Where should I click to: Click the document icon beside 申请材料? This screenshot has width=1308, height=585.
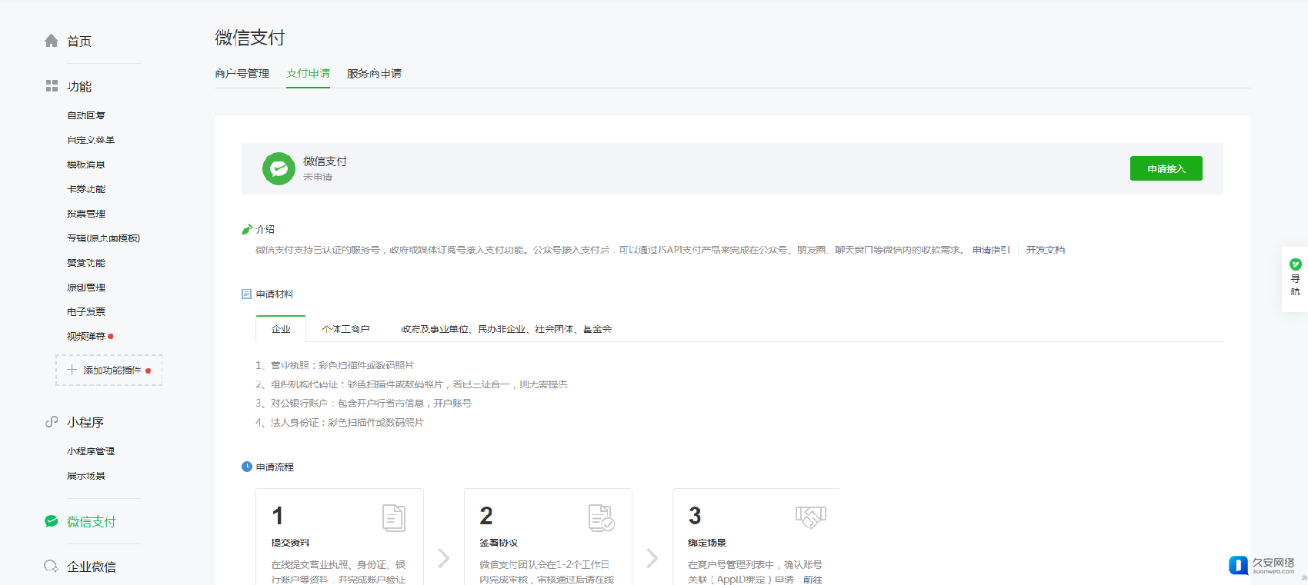tap(247, 294)
